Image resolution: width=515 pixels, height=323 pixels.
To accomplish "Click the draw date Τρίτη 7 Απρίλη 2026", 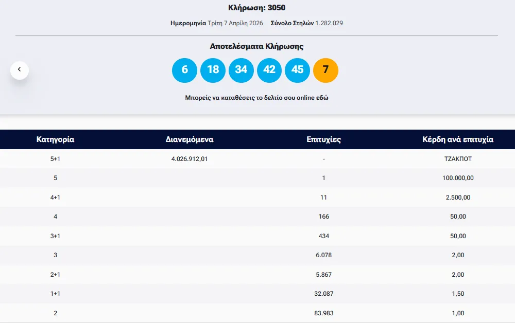I will 235,23.
